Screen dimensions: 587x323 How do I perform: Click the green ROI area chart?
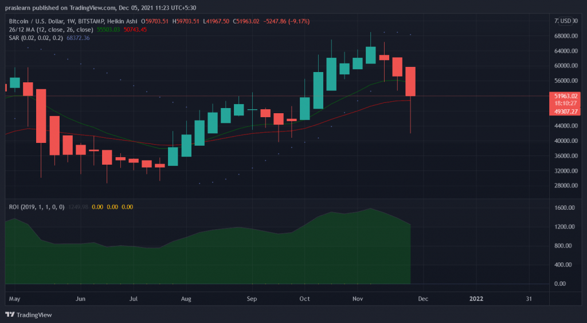click(x=229, y=257)
